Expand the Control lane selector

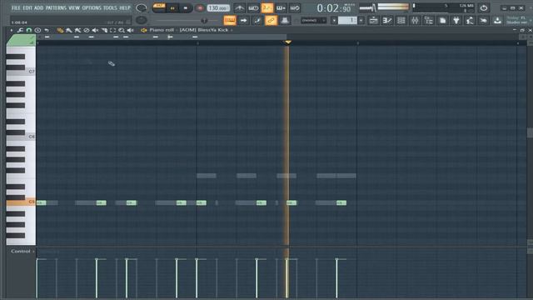point(22,252)
